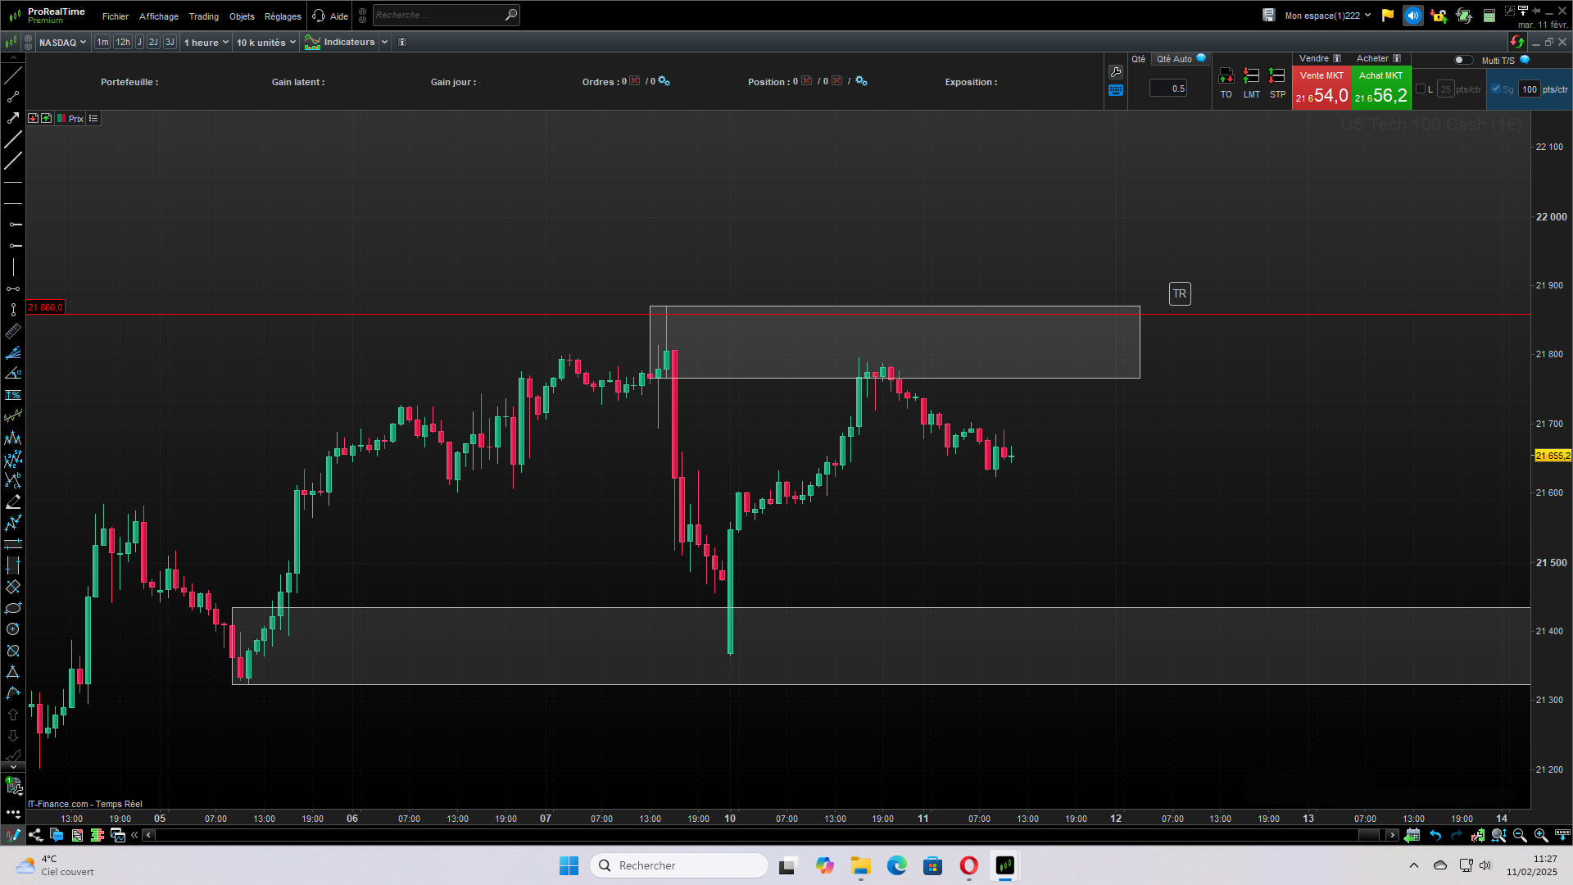Uncheck the Sg stop checkbox
Screen dimensions: 1573x885
coord(1496,89)
